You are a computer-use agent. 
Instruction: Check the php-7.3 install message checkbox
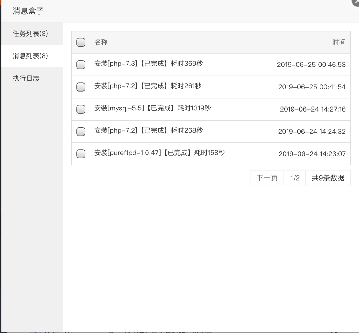81,65
